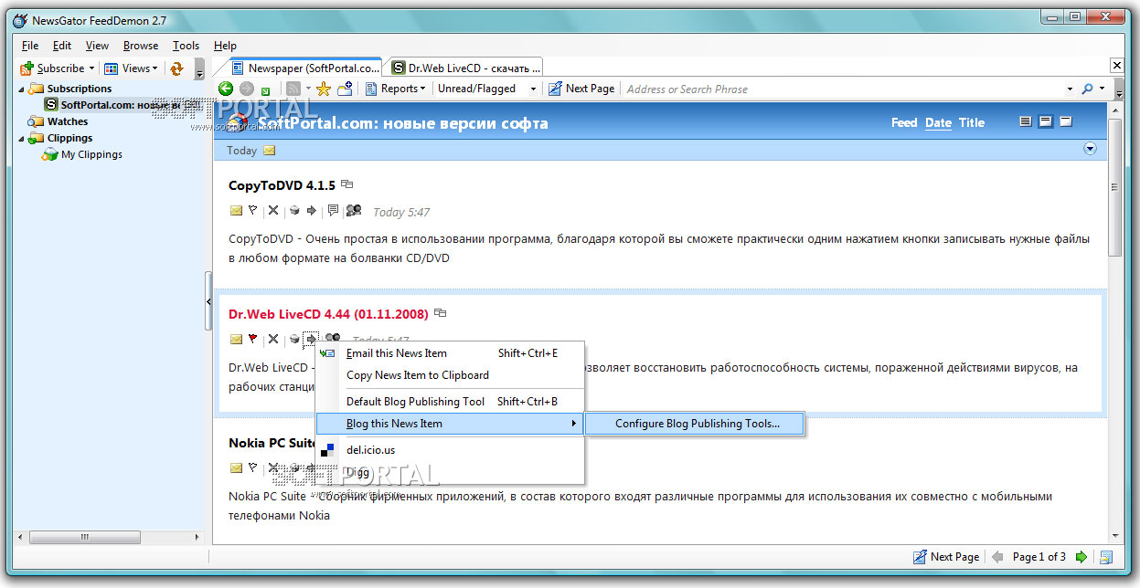
Task: Switch to the Newspaper (SoftPortal.co...) tab
Action: click(x=304, y=68)
